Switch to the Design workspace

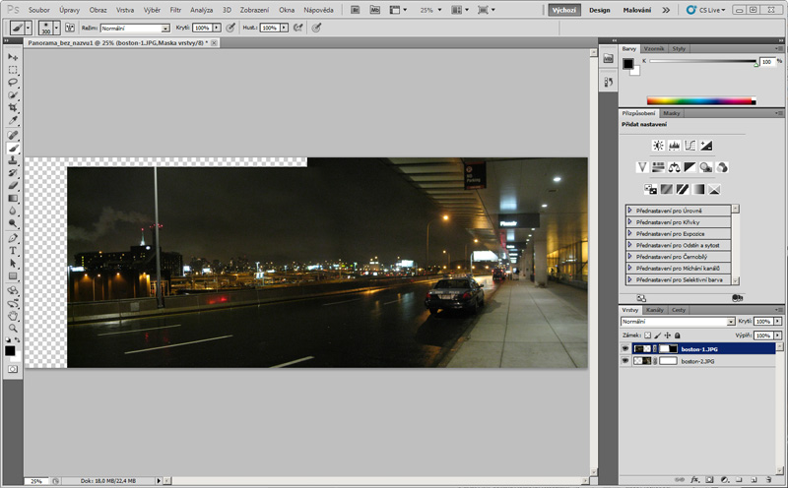click(599, 9)
